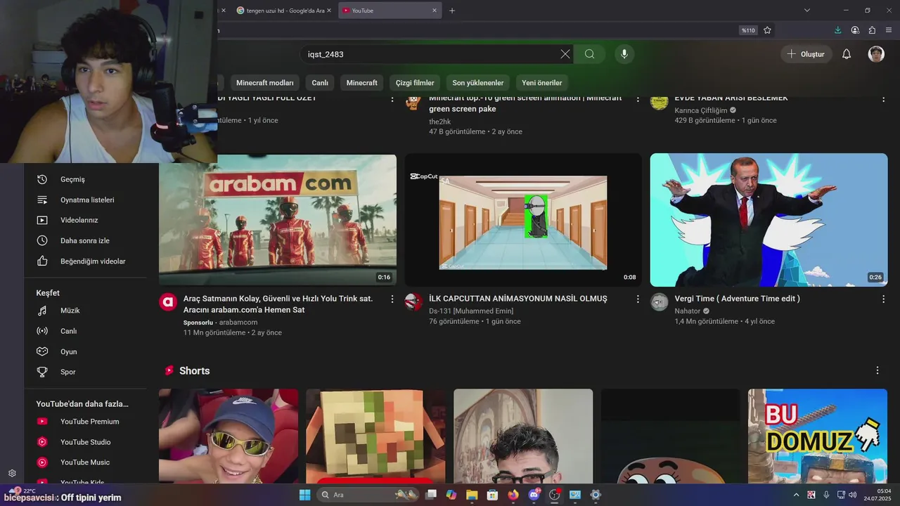Open options for the Minecraft green screen video
This screenshot has height=506, width=900.
(x=638, y=99)
